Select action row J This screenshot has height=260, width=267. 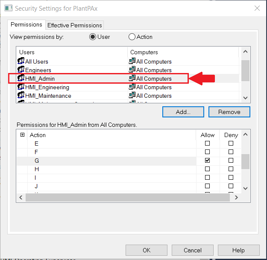tap(129, 186)
